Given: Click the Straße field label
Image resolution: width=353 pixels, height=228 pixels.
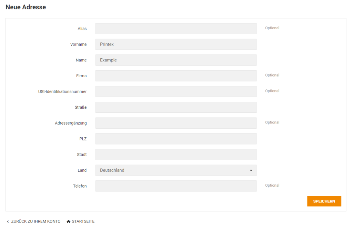Looking at the screenshot, I should coord(81,108).
